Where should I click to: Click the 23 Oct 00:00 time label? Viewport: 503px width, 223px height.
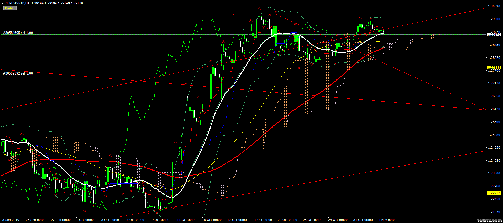click(x=287, y=220)
